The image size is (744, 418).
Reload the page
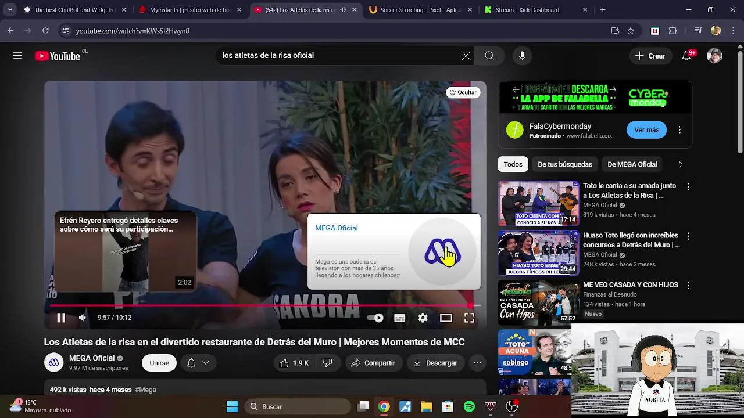pos(45,31)
